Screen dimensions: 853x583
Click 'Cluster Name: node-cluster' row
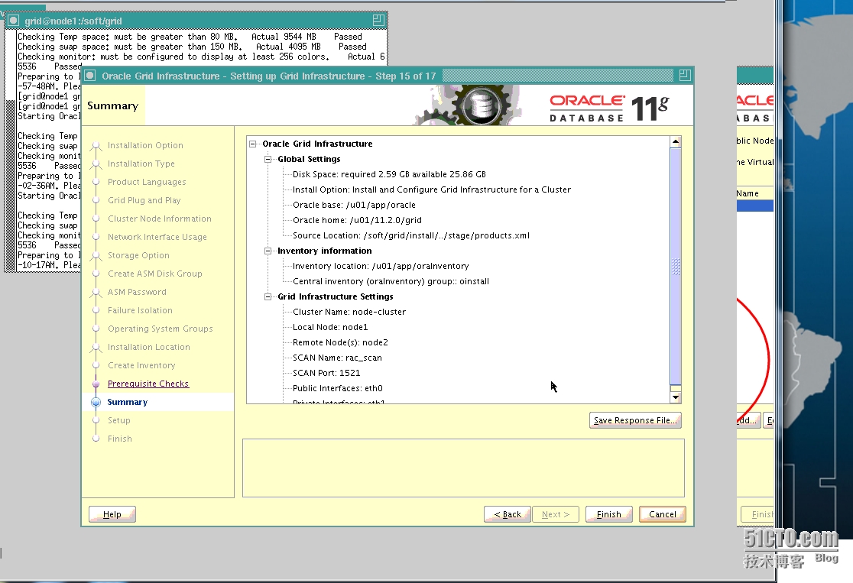pyautogui.click(x=349, y=312)
